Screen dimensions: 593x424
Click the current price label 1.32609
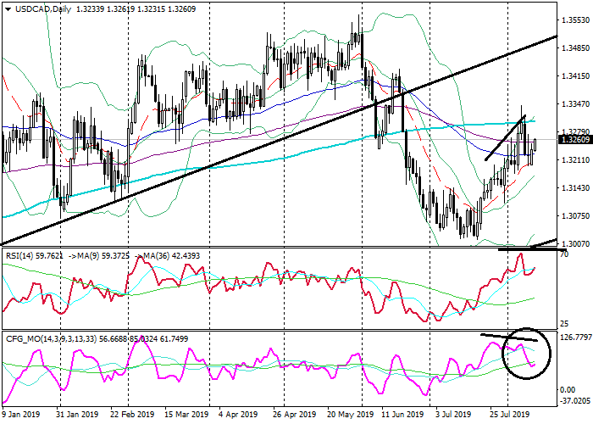tap(576, 140)
